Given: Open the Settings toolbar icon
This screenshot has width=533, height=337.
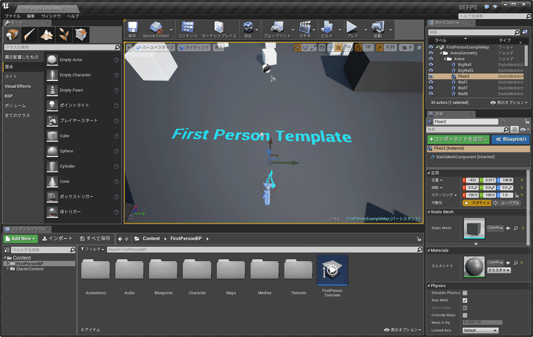Looking at the screenshot, I should pyautogui.click(x=248, y=28).
